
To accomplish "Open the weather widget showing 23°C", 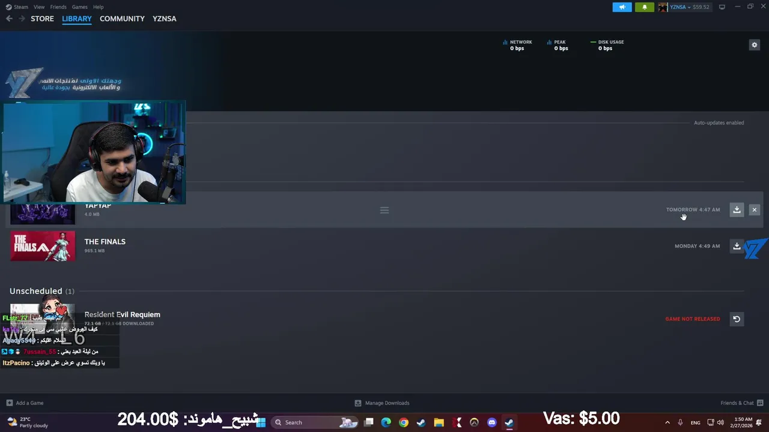I will coord(27,422).
